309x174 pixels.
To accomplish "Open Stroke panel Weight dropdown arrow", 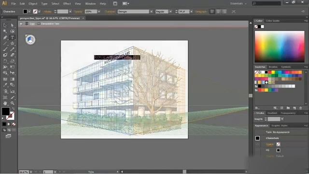I will (282, 119).
